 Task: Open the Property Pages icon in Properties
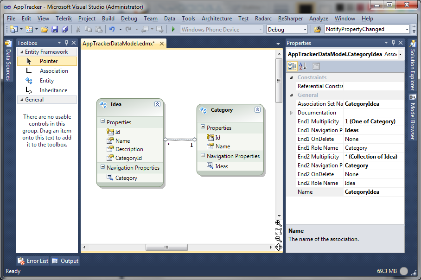click(x=316, y=66)
